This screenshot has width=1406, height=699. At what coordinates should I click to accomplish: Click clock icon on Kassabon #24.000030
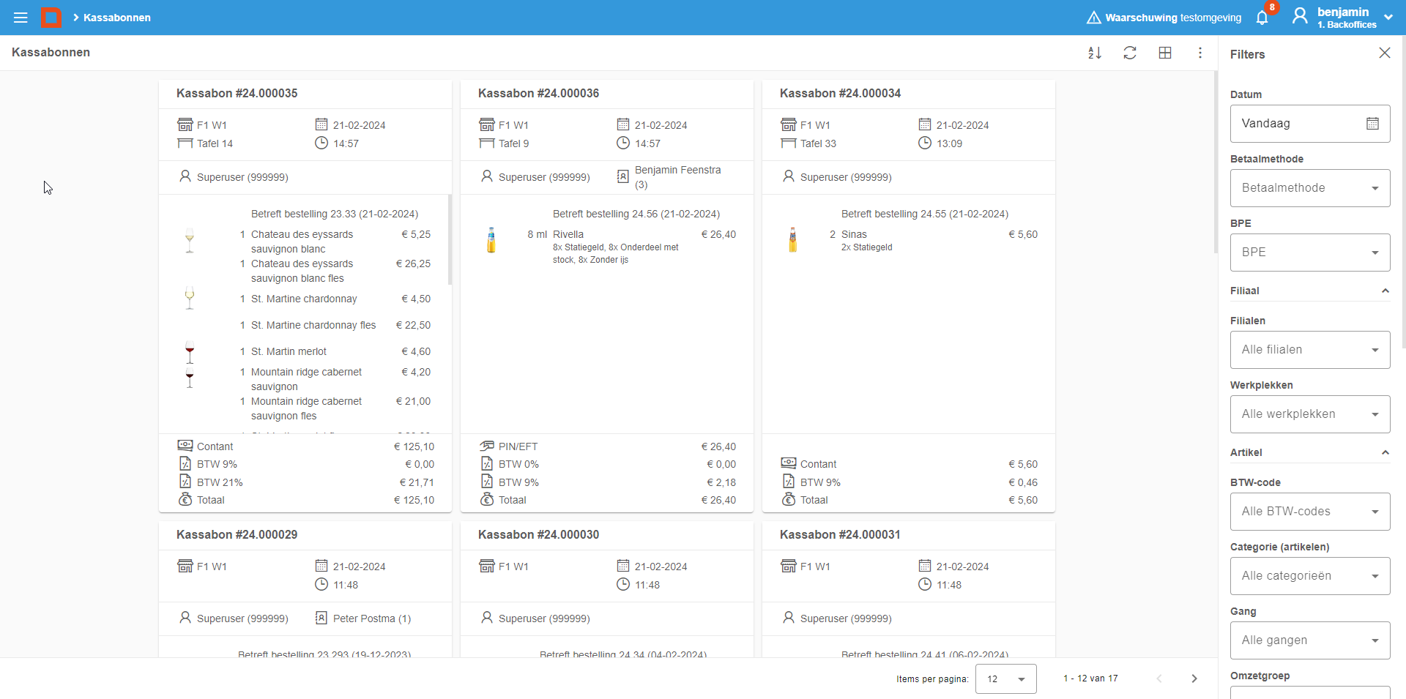(623, 584)
